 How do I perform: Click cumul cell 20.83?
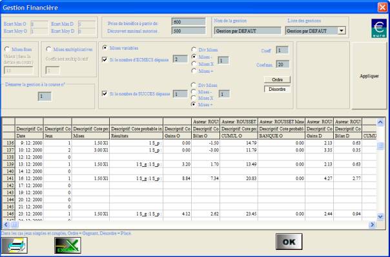pos(239,178)
